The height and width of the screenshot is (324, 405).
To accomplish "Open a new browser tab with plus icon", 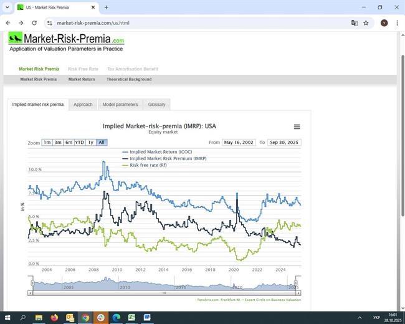I will coord(107,7).
